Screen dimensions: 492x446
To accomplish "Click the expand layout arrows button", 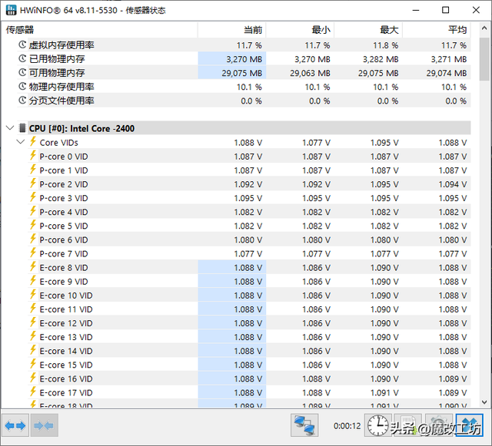I will click(15, 425).
